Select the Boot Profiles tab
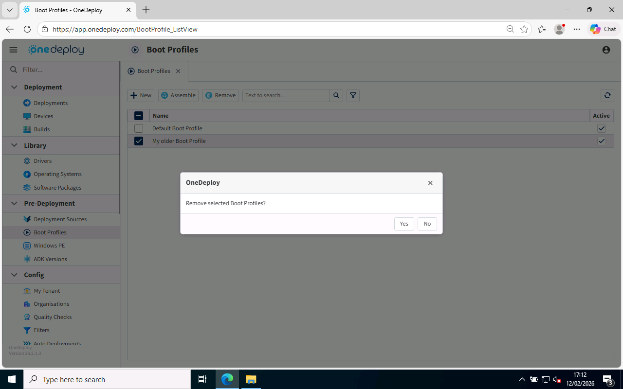The width and height of the screenshot is (623, 389). (153, 71)
